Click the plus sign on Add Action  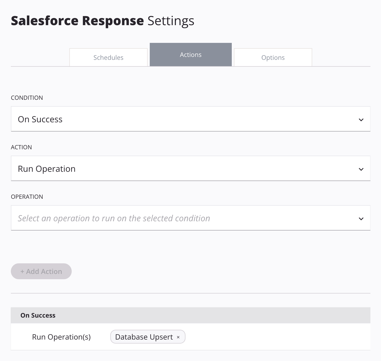(22, 272)
